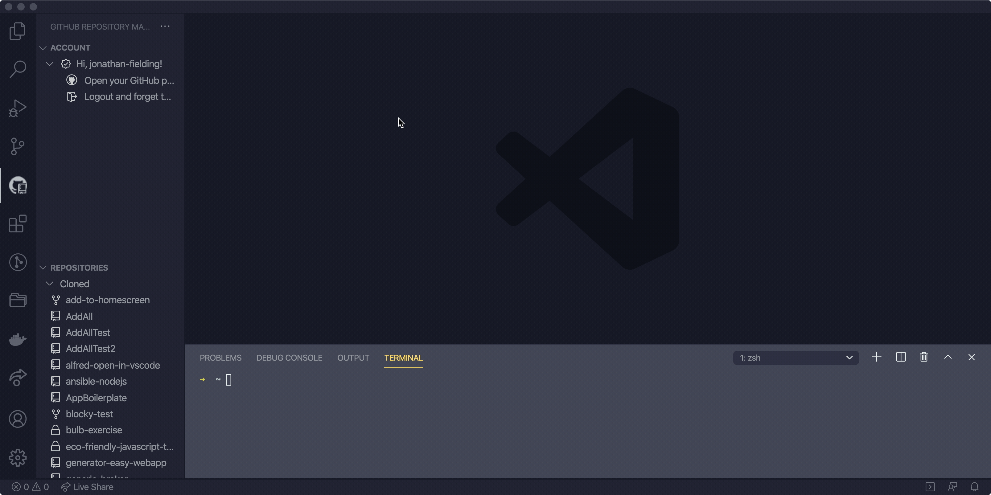
Task: Open the sidebar Views and More Actions ellipsis
Action: click(165, 26)
